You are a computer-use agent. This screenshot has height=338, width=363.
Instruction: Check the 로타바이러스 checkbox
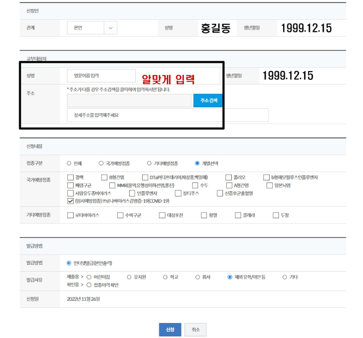[71, 215]
